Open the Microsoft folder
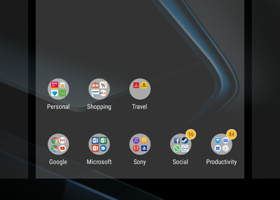Viewport: 280px width, 200px height. (99, 144)
